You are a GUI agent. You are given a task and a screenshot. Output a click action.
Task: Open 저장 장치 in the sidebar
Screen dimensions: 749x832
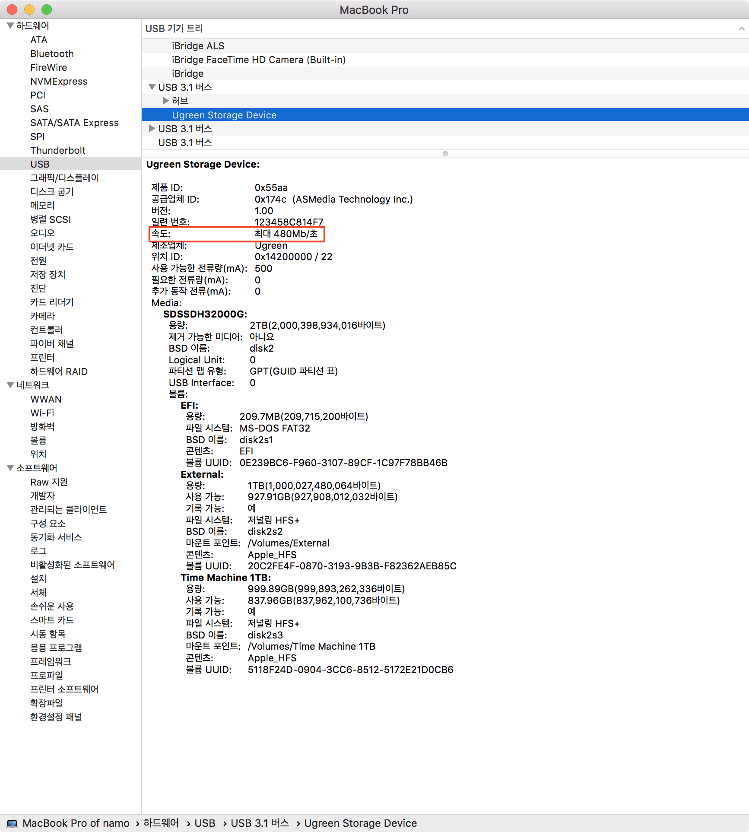48,275
